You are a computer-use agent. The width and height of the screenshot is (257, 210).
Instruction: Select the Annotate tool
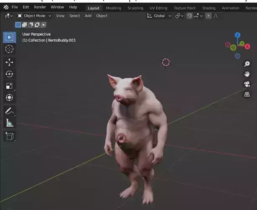pyautogui.click(x=10, y=111)
